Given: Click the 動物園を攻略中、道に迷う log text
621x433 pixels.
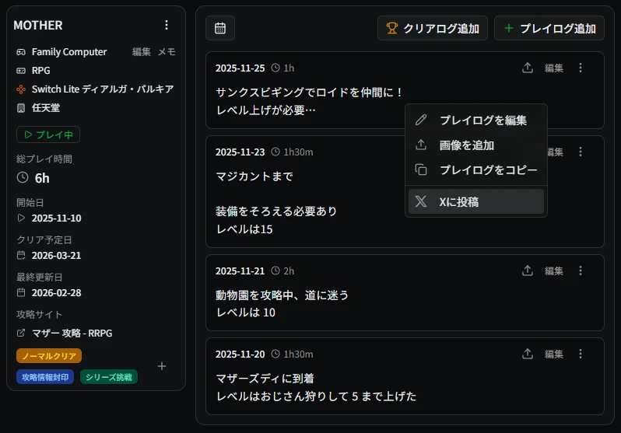Looking at the screenshot, I should [282, 295].
